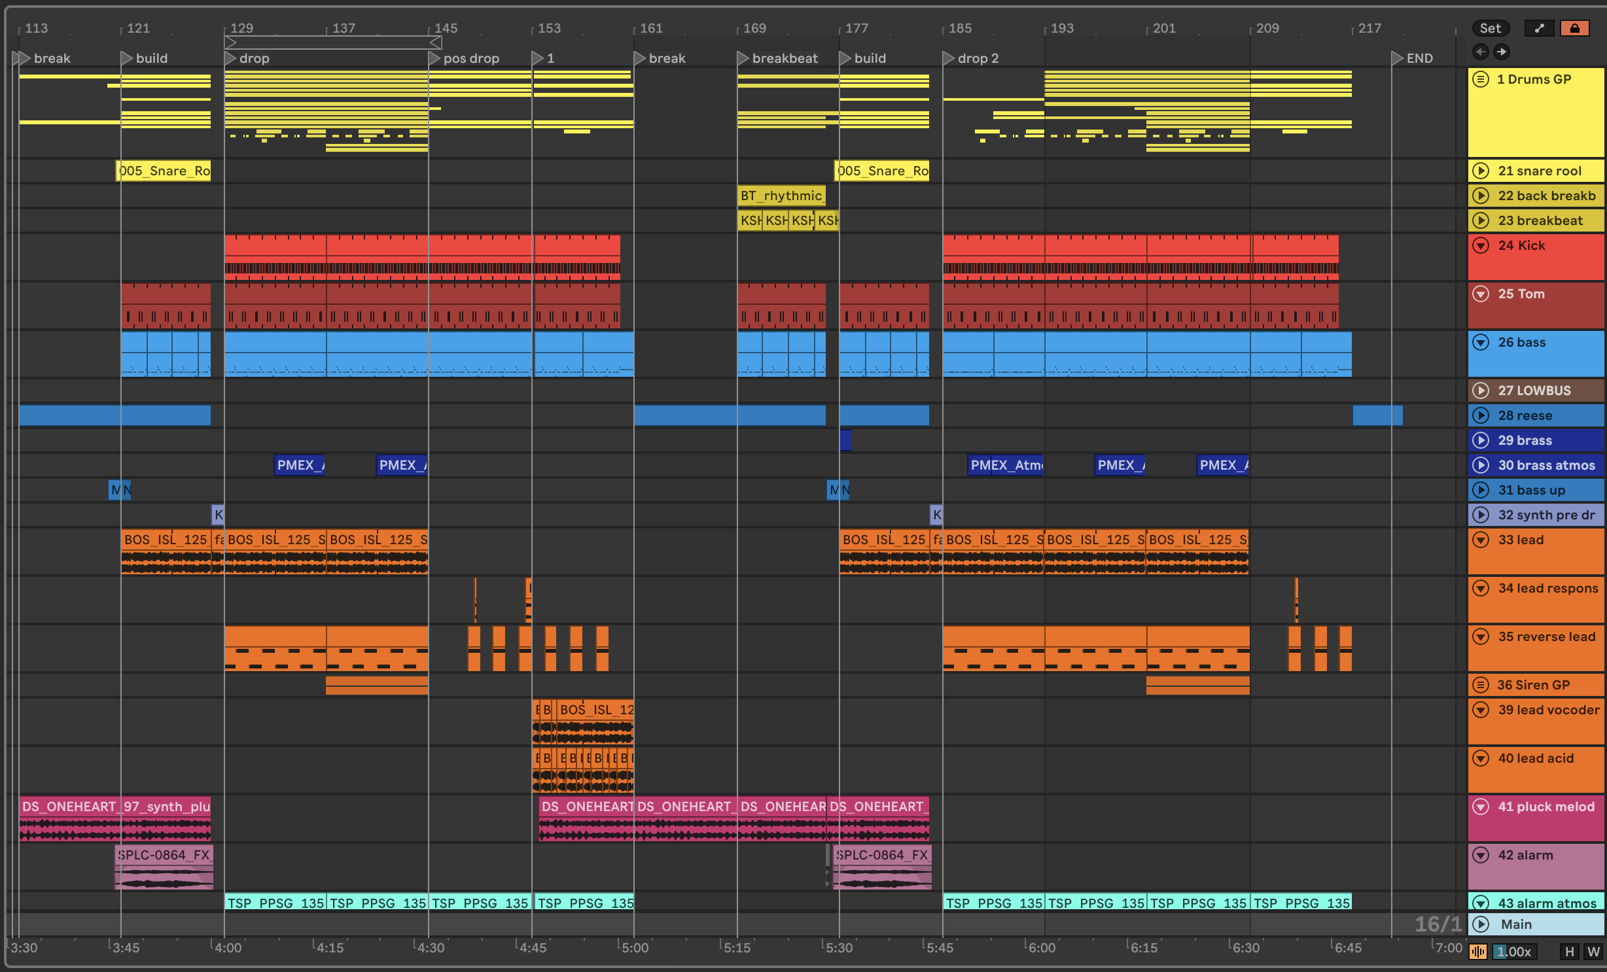Unfold the 31 bass up track

[x=1481, y=490]
